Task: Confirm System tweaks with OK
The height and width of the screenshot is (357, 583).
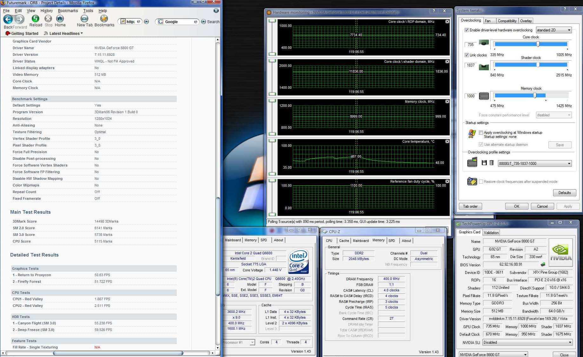Action: 517,206
